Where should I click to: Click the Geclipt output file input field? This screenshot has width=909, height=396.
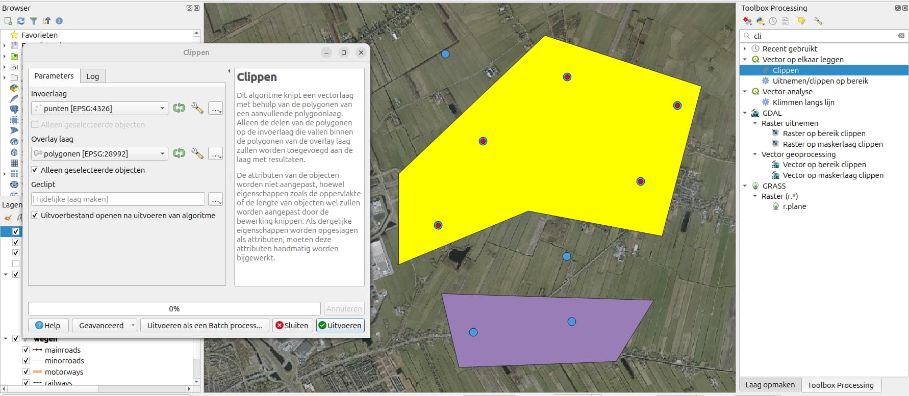(118, 199)
